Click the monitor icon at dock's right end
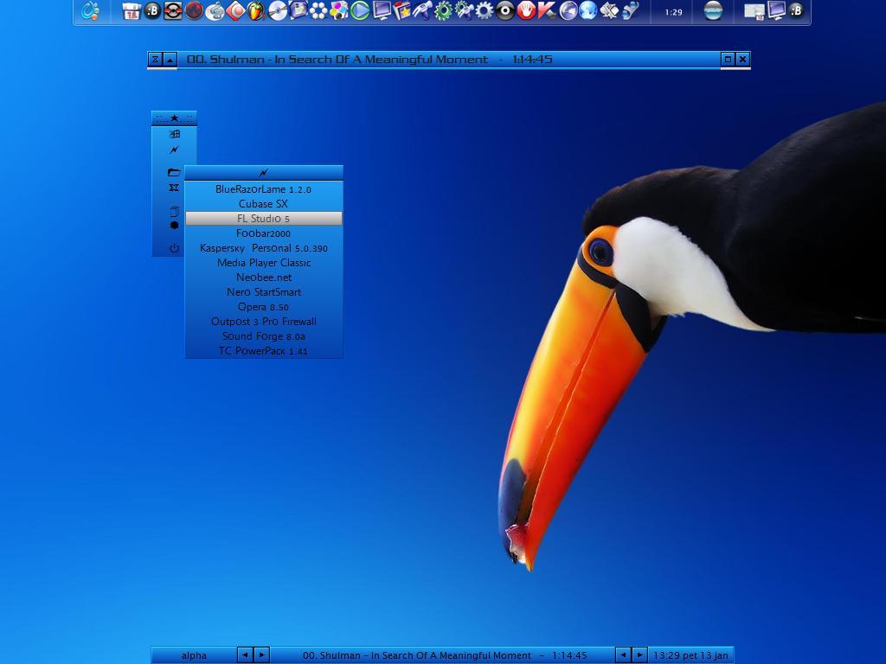The width and height of the screenshot is (886, 664). coord(776,10)
